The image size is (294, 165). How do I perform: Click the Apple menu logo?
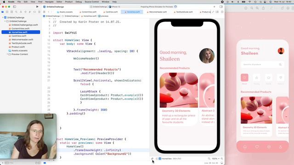(4, 2)
